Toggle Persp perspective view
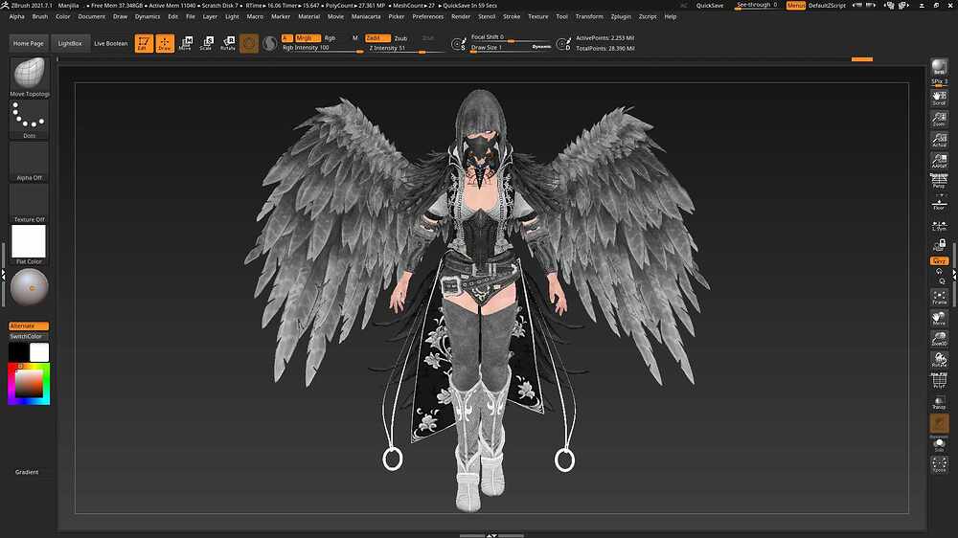Screen dimensions: 958x538 click(x=939, y=181)
